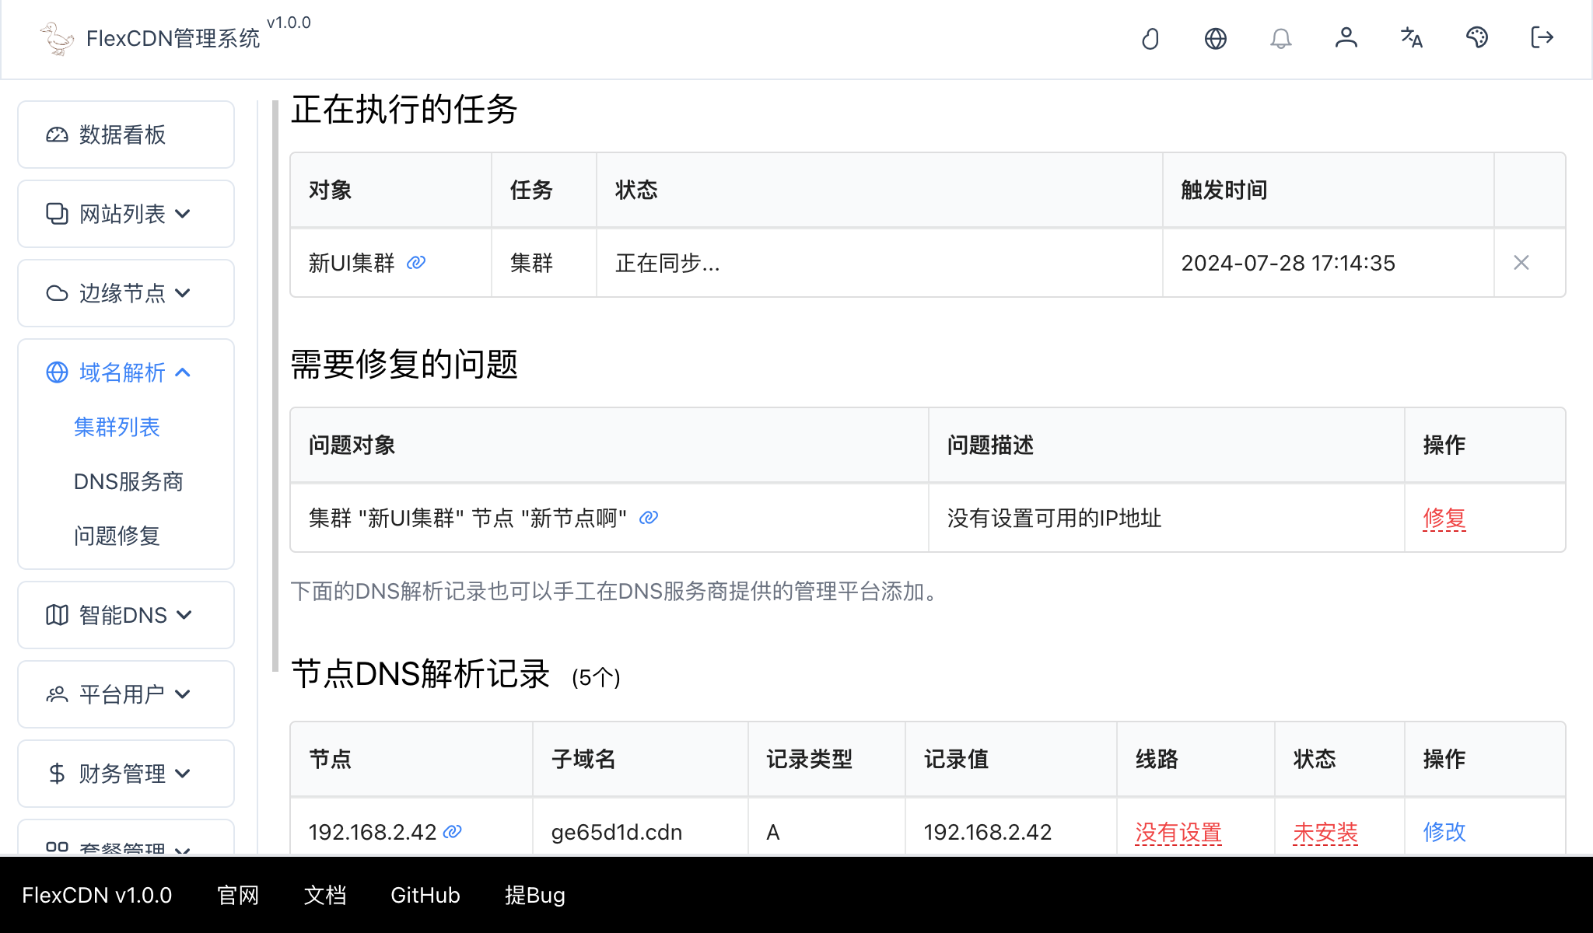Viewport: 1593px width, 933px height.
Task: Open the notifications bell icon
Action: pos(1281,38)
